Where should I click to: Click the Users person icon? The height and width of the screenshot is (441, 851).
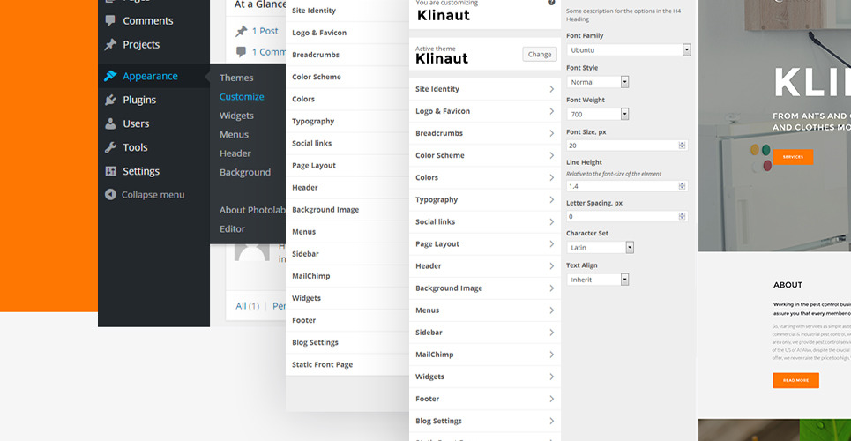click(x=110, y=123)
